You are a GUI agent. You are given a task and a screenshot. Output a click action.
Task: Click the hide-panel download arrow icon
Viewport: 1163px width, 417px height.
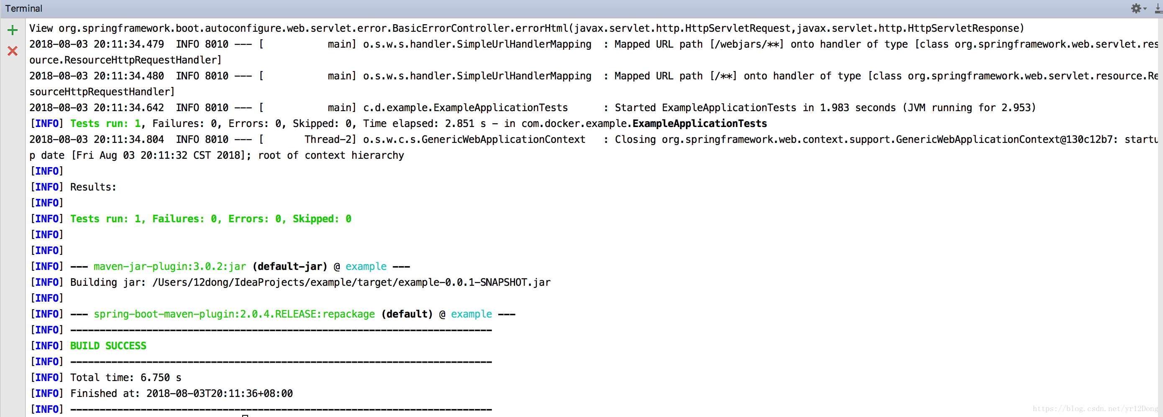[x=1158, y=8]
